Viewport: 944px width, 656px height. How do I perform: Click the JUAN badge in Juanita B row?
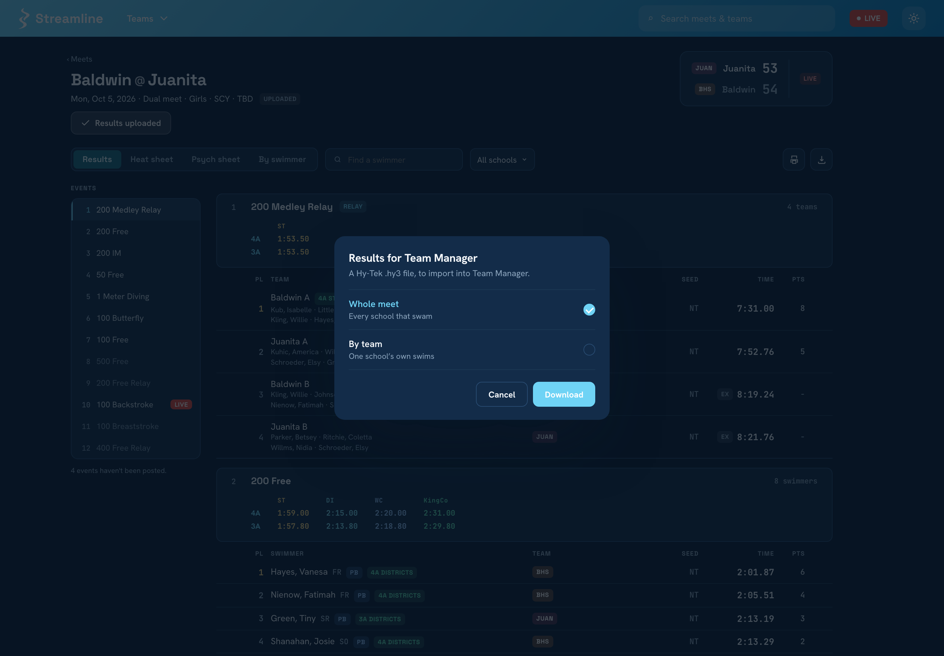[x=544, y=437]
